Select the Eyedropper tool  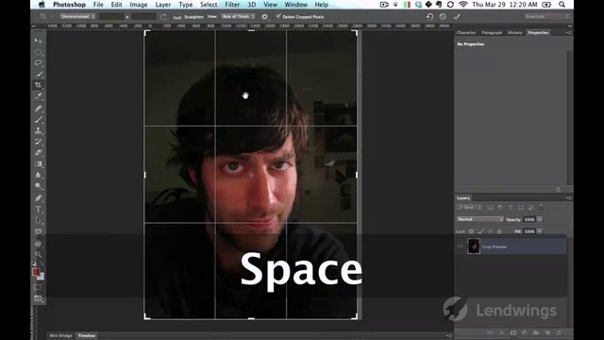tap(38, 96)
